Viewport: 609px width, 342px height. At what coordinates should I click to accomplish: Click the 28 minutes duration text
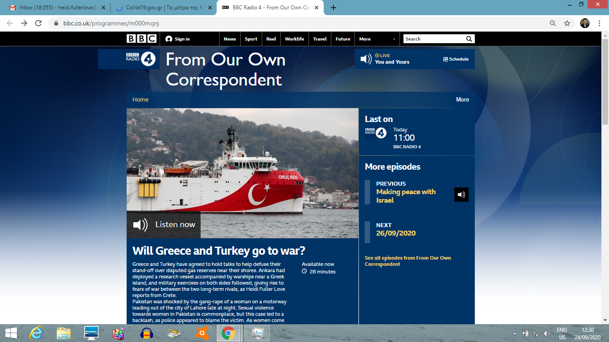pos(323,272)
